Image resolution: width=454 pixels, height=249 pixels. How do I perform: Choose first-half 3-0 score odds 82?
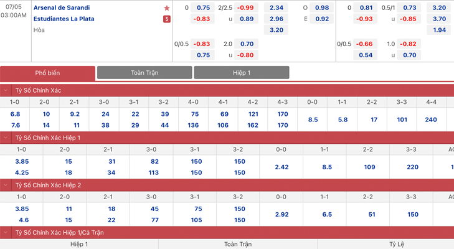point(154,162)
